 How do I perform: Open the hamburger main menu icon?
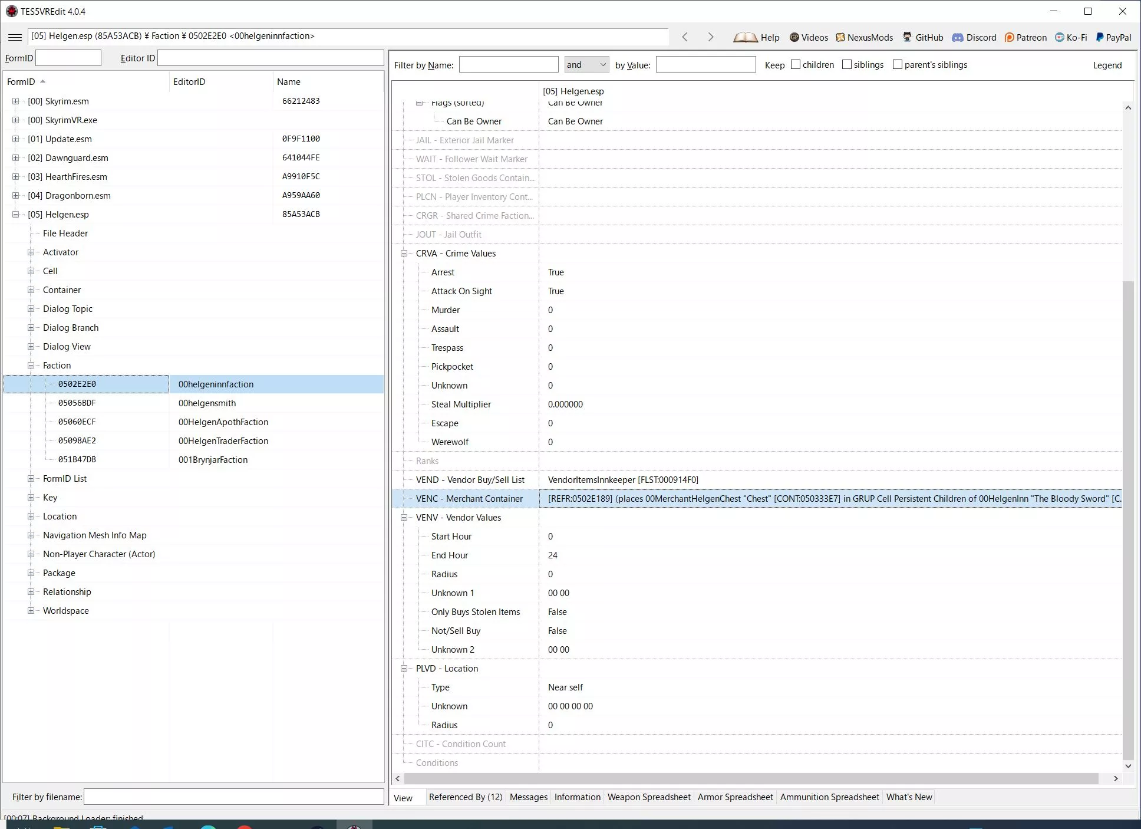point(15,37)
